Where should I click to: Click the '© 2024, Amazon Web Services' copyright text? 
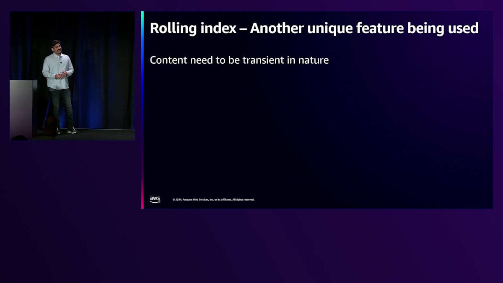[213, 200]
